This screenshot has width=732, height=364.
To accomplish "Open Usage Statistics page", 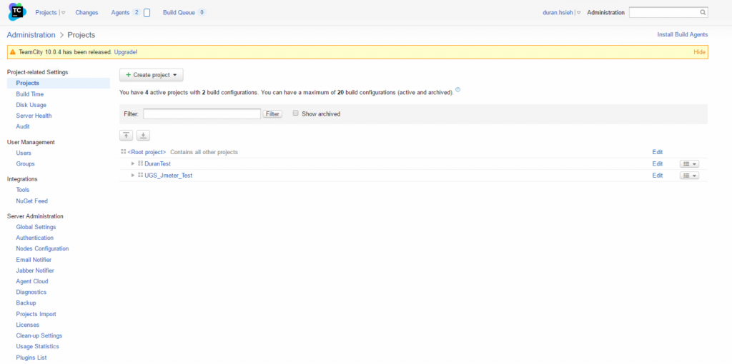I will click(x=37, y=346).
